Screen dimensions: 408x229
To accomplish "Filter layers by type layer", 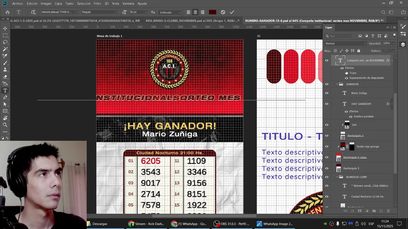I will tap(373, 36).
